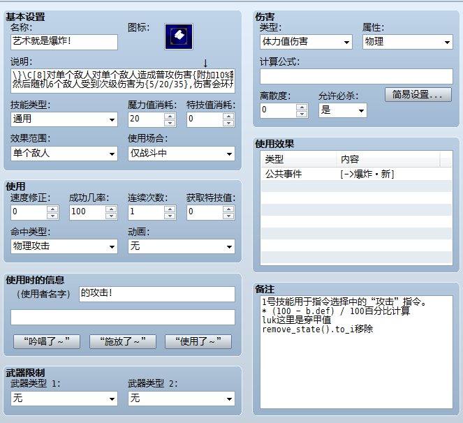Open the 动画 dropdown showing 无
This screenshot has width=463, height=423.
(182, 246)
